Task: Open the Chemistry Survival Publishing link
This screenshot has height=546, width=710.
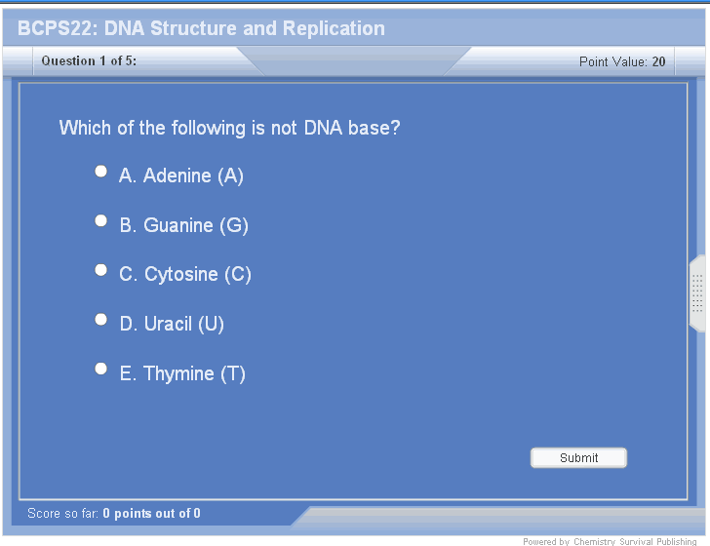Action: [635, 541]
